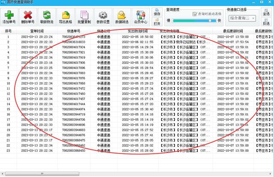Viewport: 274px width, 177px height.
Task: Click the horizontal scrollbar thumb
Action: (x=42, y=174)
